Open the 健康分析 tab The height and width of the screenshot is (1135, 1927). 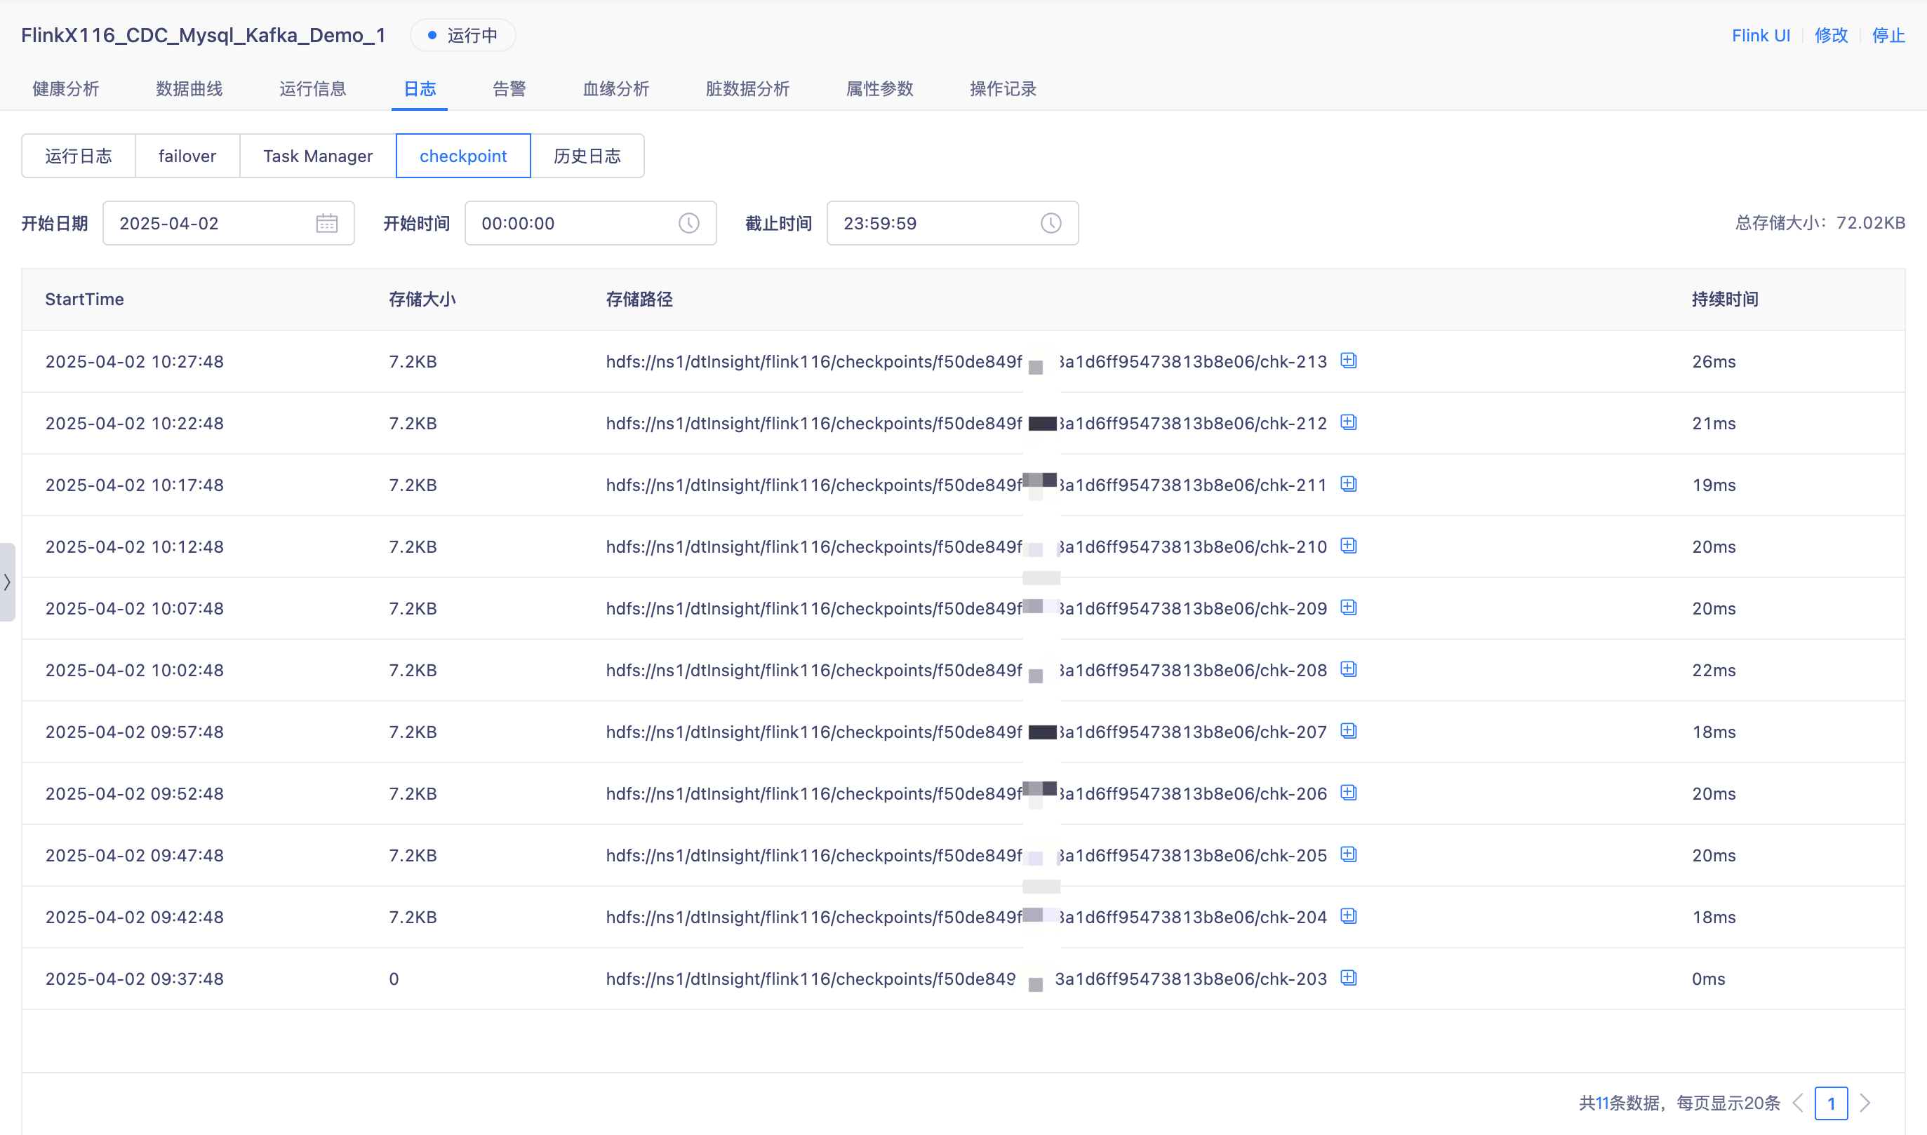click(x=66, y=88)
